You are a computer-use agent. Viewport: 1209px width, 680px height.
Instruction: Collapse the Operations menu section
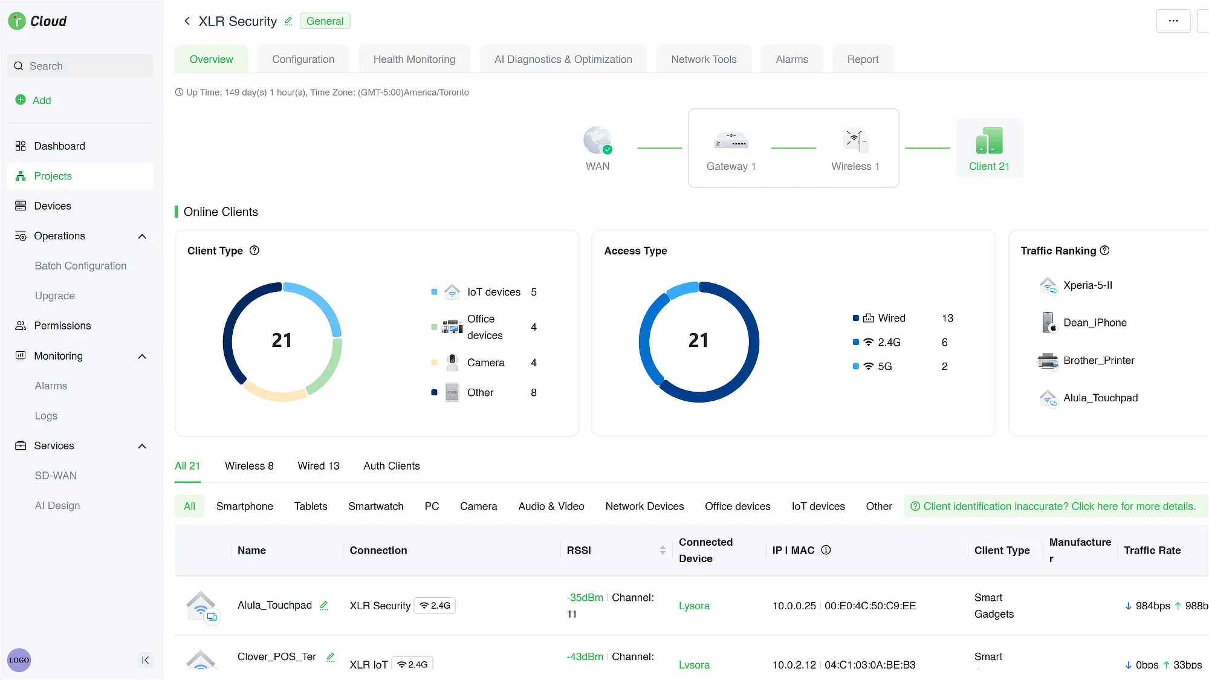pyautogui.click(x=142, y=236)
